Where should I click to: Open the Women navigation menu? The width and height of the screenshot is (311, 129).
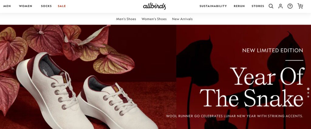point(26,6)
